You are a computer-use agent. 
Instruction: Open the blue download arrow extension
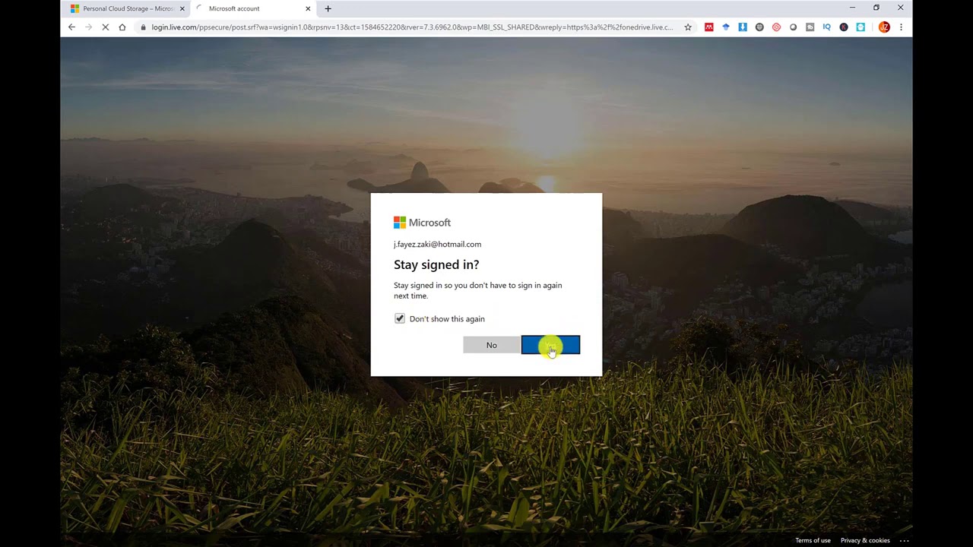pyautogui.click(x=743, y=27)
